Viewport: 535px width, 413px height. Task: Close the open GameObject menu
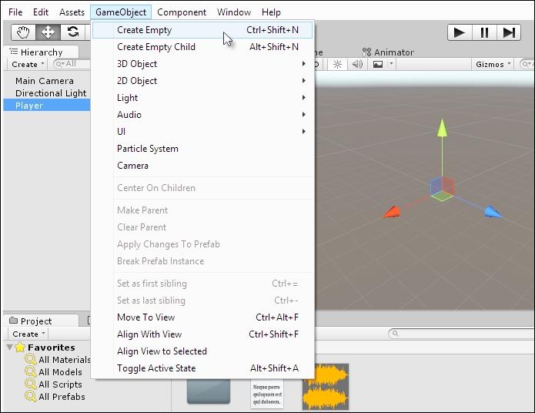[x=121, y=12]
